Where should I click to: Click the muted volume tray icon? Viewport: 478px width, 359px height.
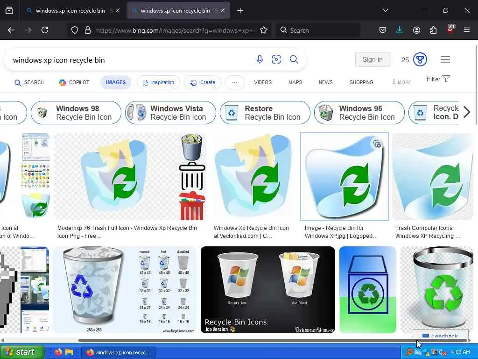point(443,352)
